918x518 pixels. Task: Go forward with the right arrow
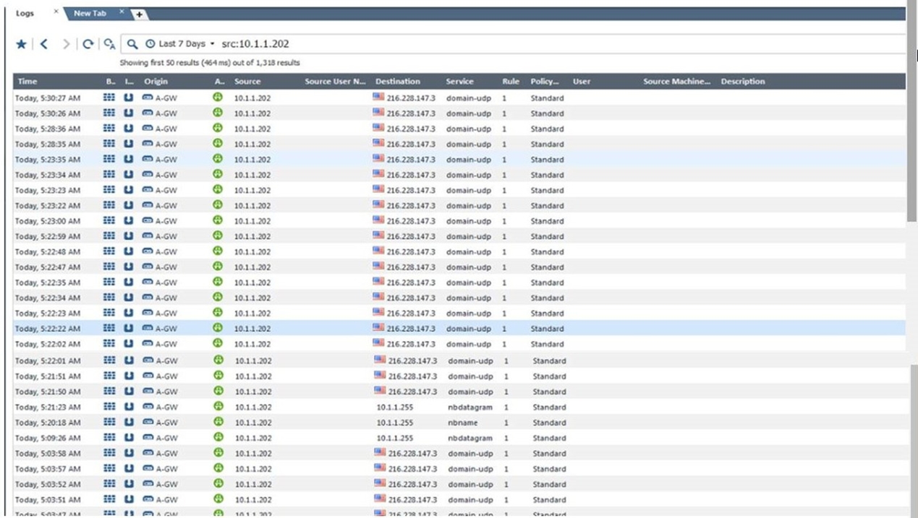(x=66, y=44)
